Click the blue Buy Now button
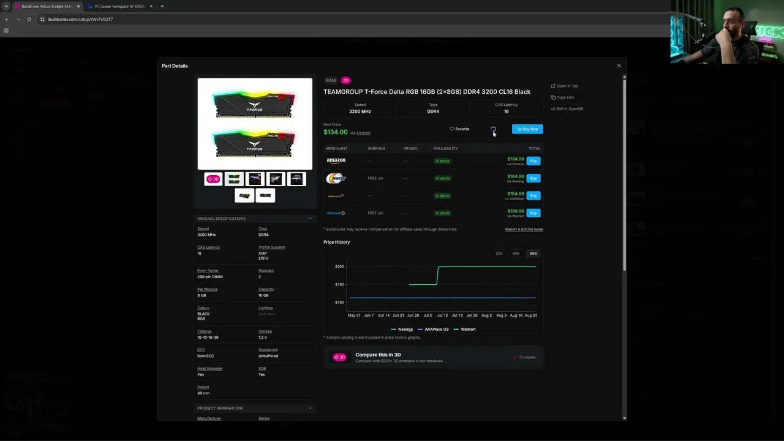The height and width of the screenshot is (441, 784). (x=527, y=129)
